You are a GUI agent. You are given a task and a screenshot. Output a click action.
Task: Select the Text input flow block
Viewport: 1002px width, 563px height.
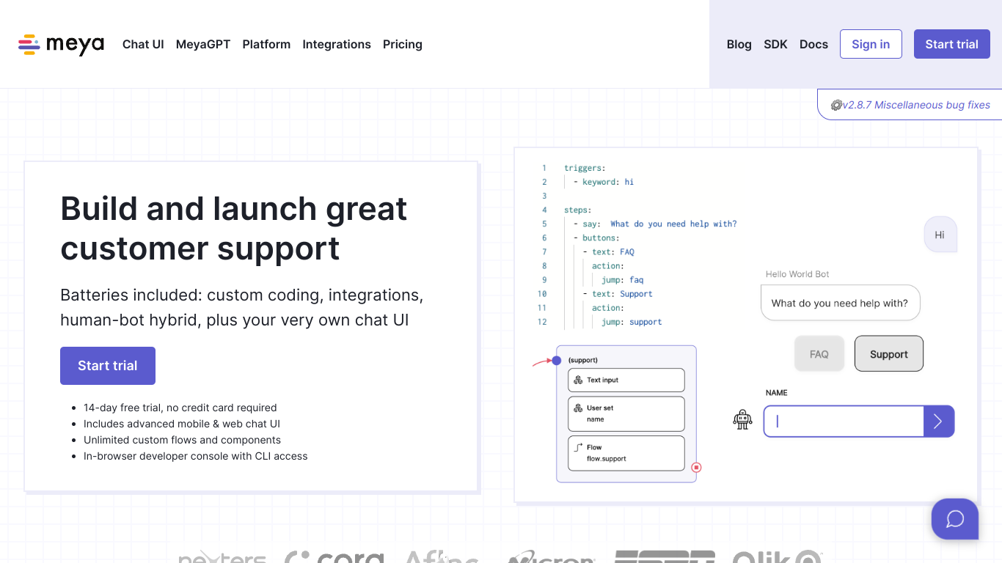click(x=626, y=380)
